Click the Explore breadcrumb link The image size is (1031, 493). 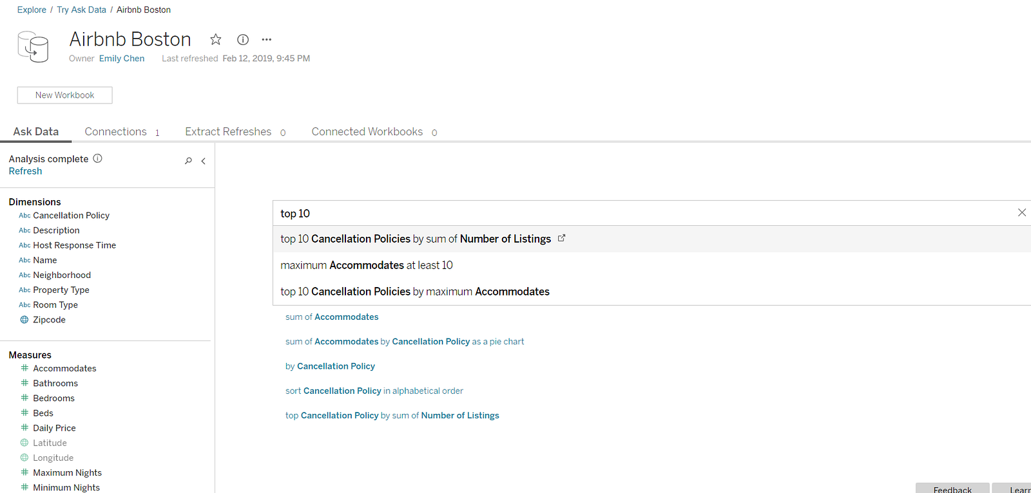[x=32, y=10]
